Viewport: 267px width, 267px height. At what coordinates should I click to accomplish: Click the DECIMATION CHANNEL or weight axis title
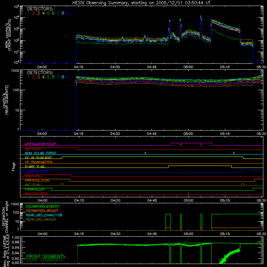pos(5,217)
